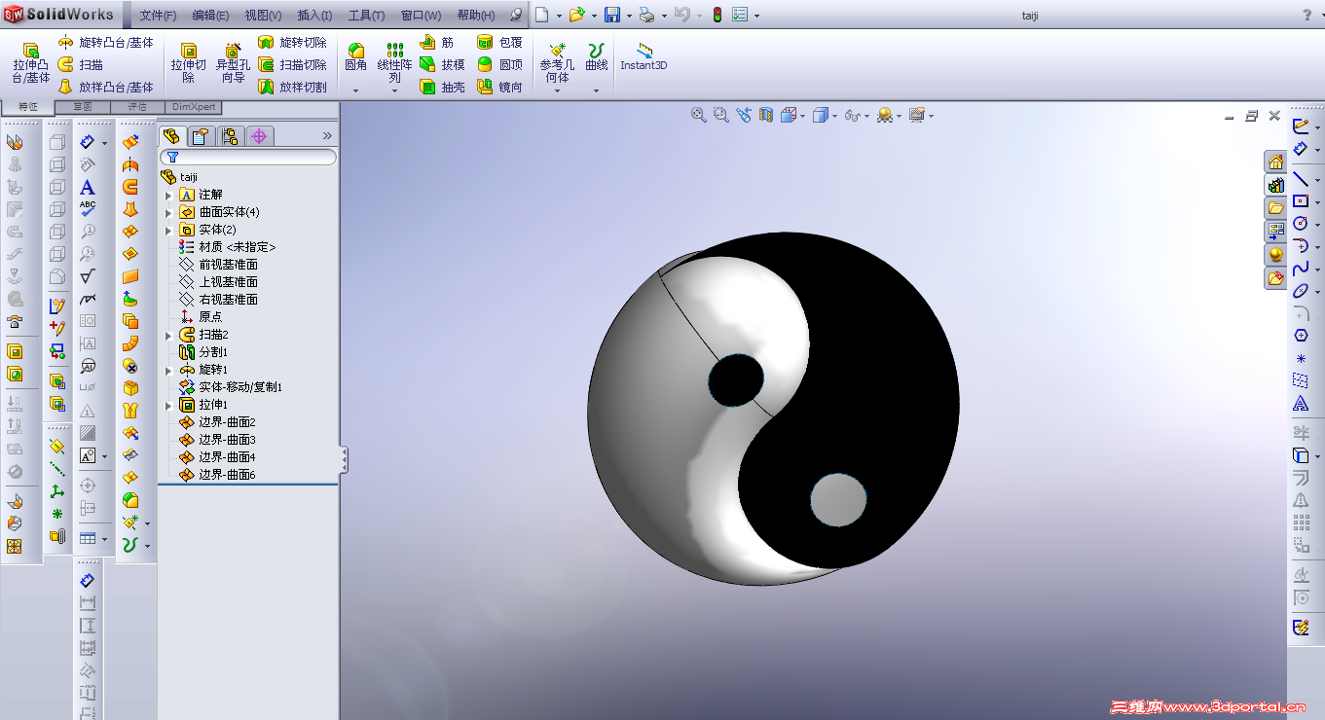Open the 工具(T) menu
Screen dimensions: 1325x720
(367, 16)
